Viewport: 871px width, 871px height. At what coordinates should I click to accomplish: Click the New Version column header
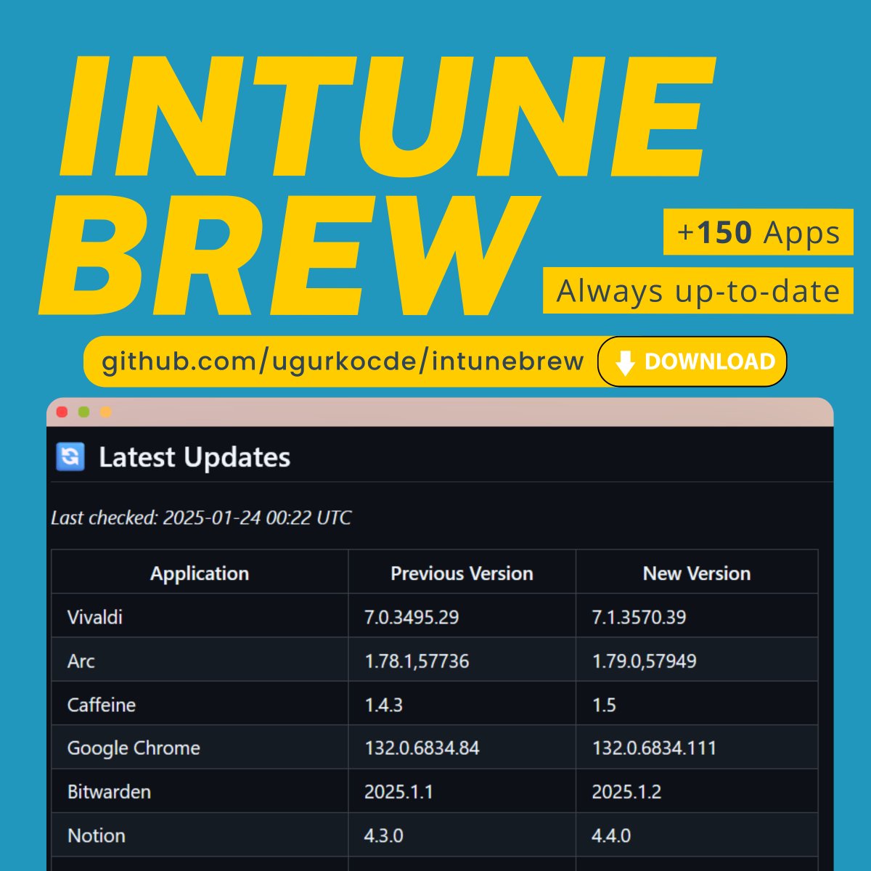tap(697, 573)
